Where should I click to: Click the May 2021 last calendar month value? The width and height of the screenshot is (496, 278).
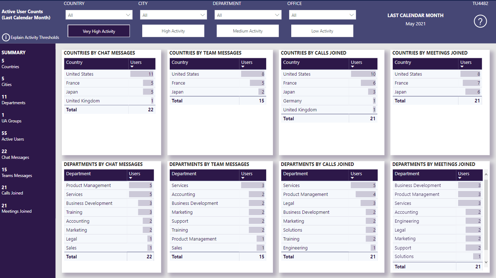[416, 24]
